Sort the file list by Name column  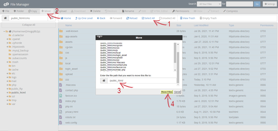click(68, 25)
